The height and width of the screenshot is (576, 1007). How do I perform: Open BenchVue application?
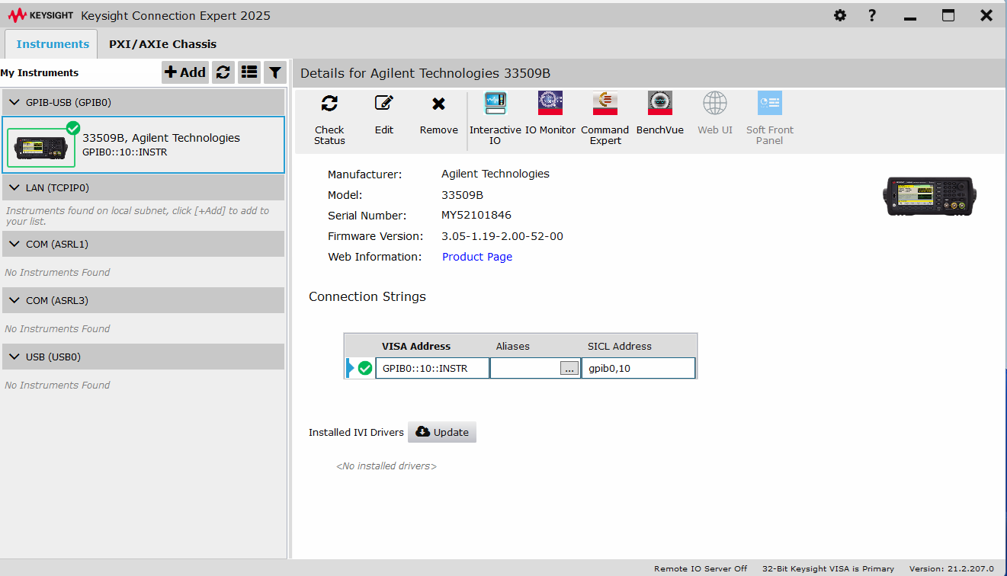(x=659, y=104)
